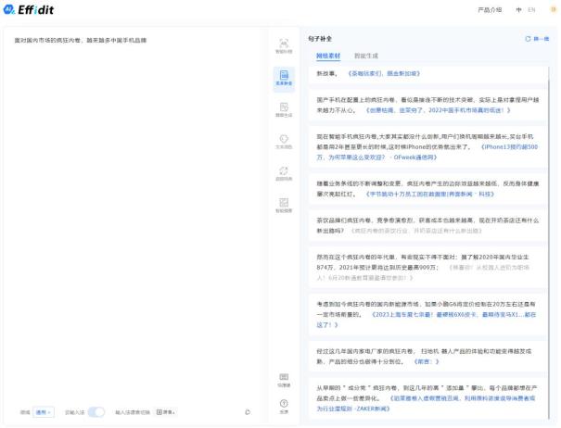561x428 pixels.
Task: Open the 摘要生成 sidebar tool
Action: click(283, 109)
